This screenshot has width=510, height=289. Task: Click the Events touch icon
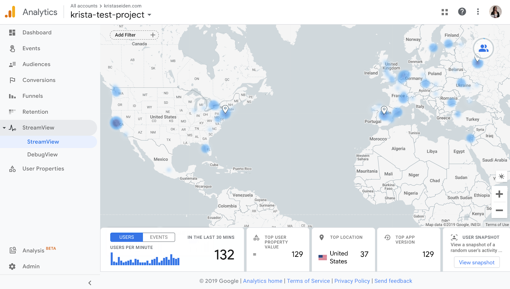12,48
